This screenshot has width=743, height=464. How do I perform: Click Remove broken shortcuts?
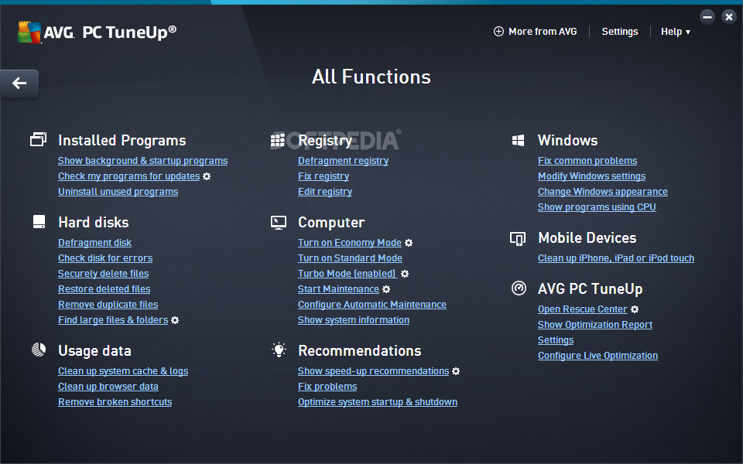[115, 402]
